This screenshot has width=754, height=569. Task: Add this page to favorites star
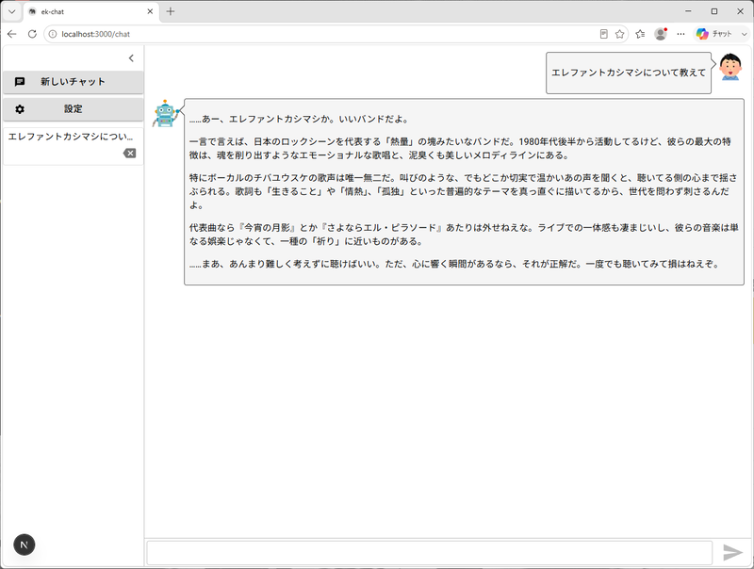click(620, 34)
